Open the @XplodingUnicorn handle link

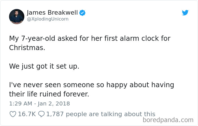[x=48, y=19]
